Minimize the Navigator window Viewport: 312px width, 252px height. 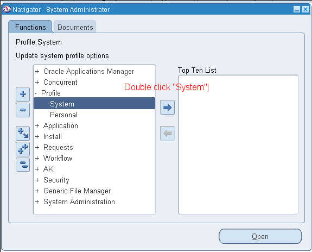297,9
